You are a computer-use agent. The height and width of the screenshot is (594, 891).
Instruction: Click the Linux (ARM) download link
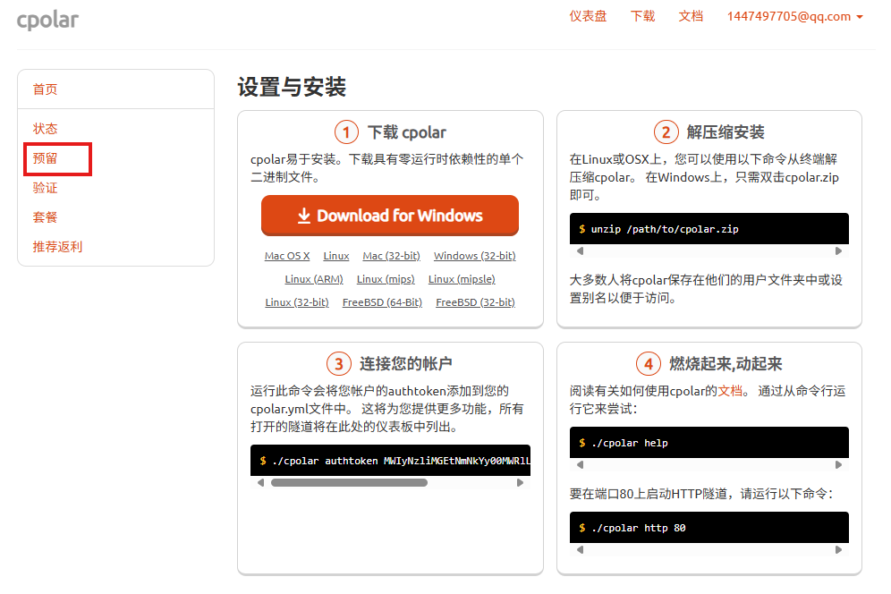point(314,279)
